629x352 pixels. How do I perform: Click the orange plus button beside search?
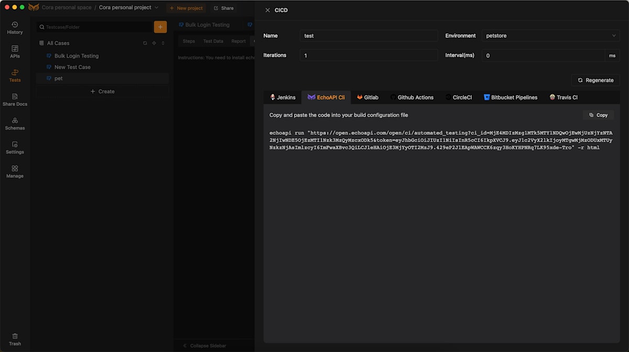160,27
